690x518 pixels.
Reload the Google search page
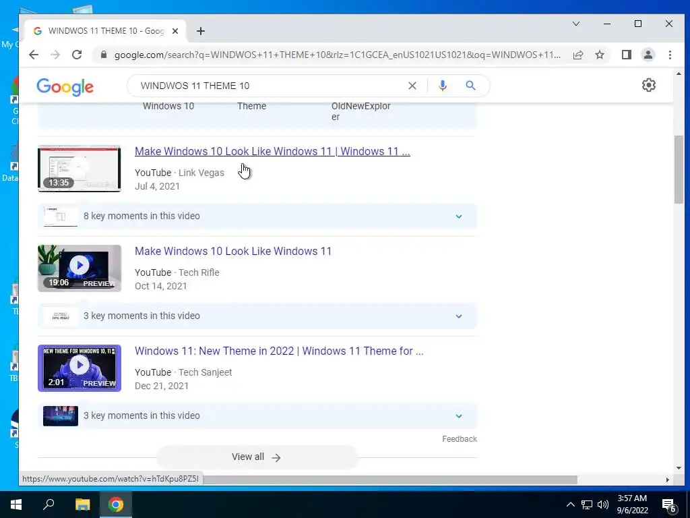tap(77, 55)
